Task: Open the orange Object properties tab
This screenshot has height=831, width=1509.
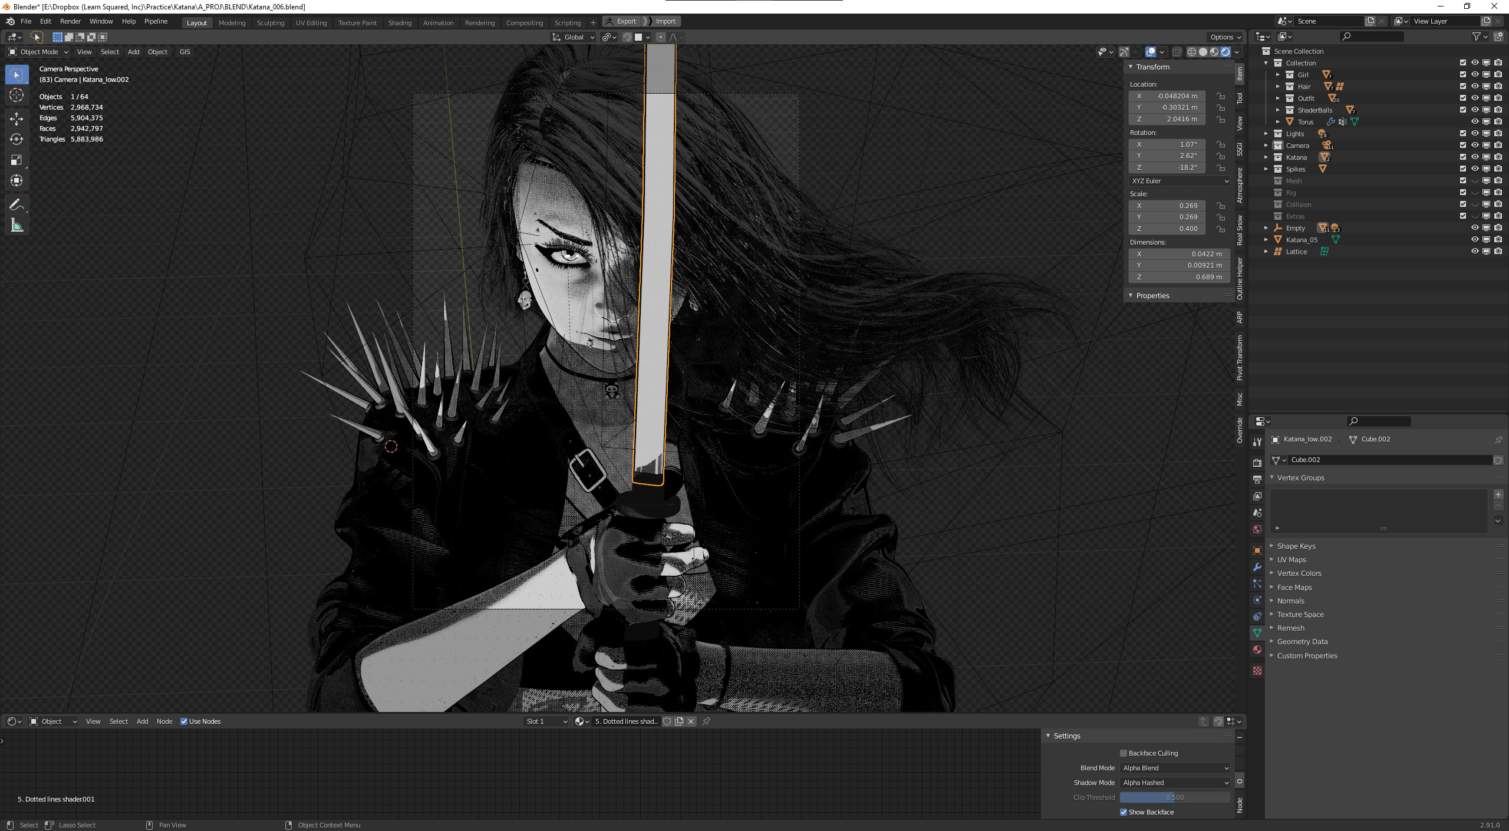Action: 1257,550
